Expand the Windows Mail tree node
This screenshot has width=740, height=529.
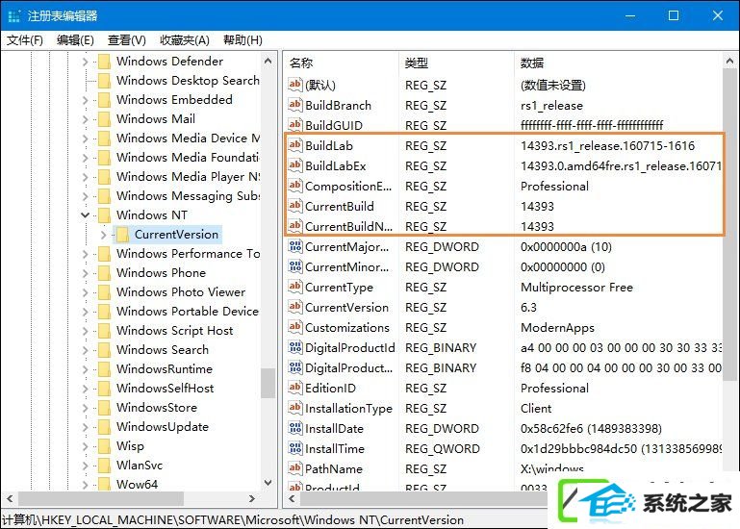[85, 119]
